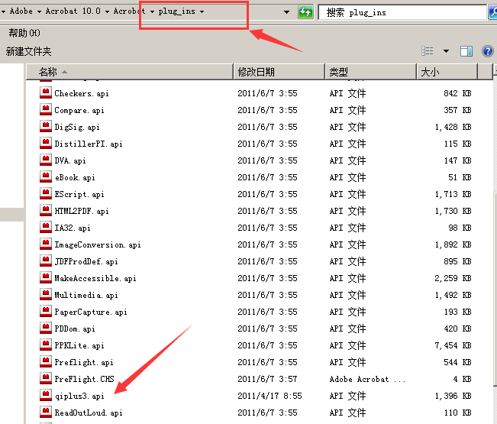This screenshot has width=497, height=424.
Task: Click the Acrobat breadcrumb segment
Action: click(x=129, y=11)
